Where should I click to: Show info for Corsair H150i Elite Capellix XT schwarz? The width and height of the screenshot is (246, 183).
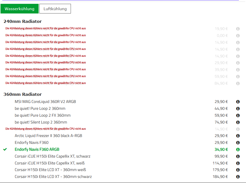click(x=238, y=156)
